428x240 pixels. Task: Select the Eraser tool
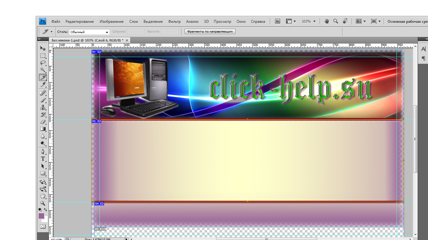click(x=43, y=122)
